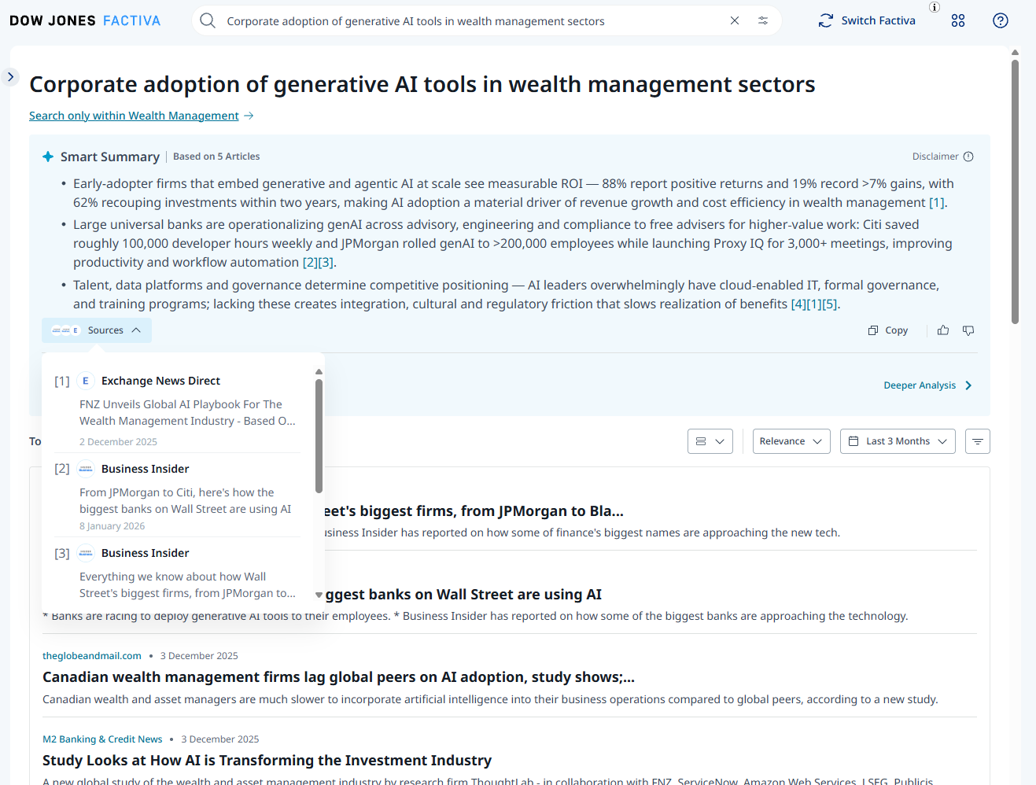This screenshot has width=1036, height=785.
Task: Open the results view layout dropdown
Action: [x=710, y=441]
